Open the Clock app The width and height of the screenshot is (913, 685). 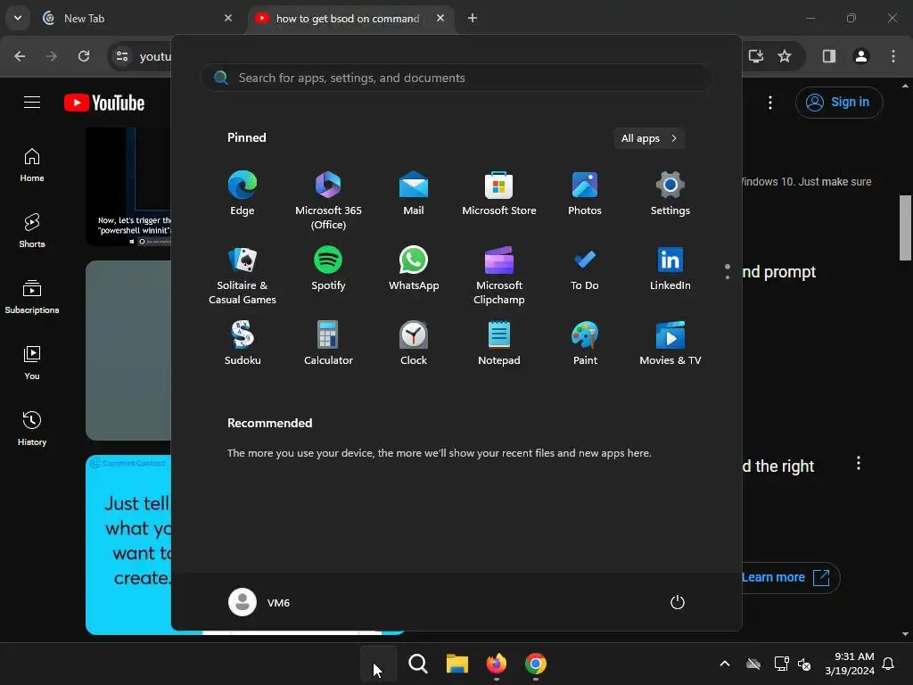(414, 343)
